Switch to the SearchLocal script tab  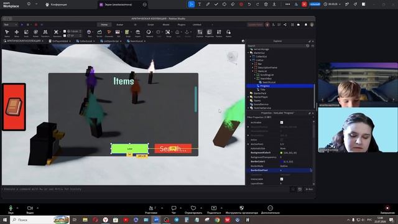coord(136,41)
